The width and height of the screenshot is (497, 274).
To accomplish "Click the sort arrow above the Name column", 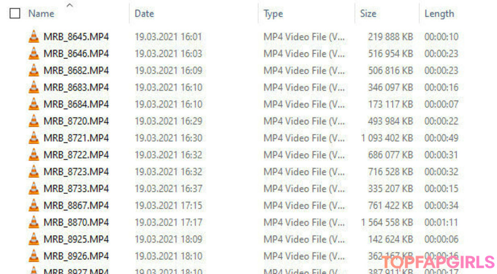I will point(70,5).
